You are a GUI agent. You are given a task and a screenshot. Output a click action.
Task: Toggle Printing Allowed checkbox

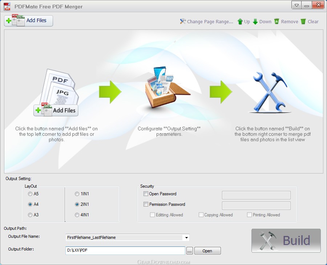[249, 215]
